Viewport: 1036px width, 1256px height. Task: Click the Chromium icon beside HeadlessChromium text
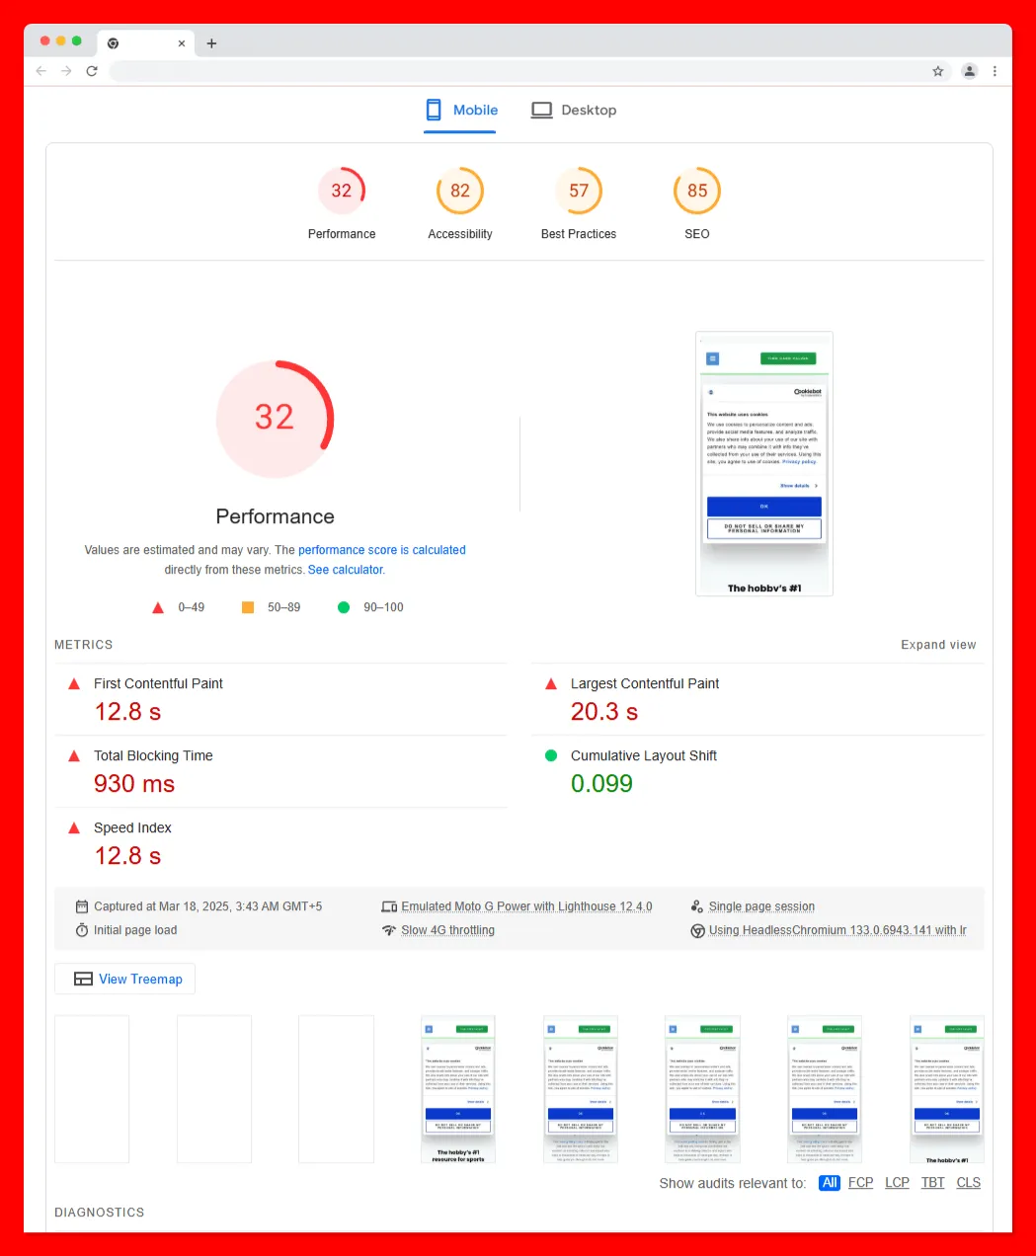[697, 930]
